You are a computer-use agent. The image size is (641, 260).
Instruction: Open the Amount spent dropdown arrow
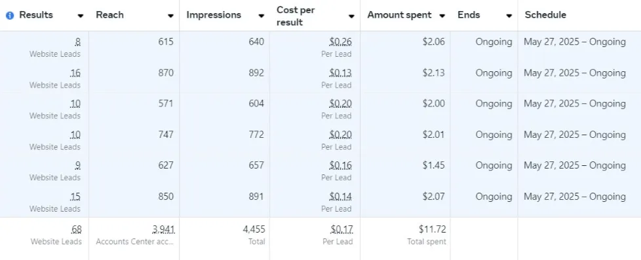click(442, 16)
